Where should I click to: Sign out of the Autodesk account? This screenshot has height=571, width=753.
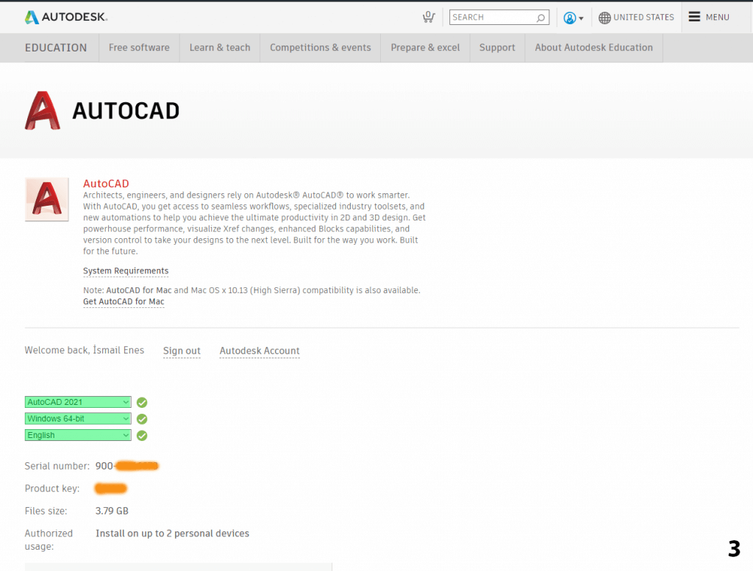pyautogui.click(x=181, y=351)
